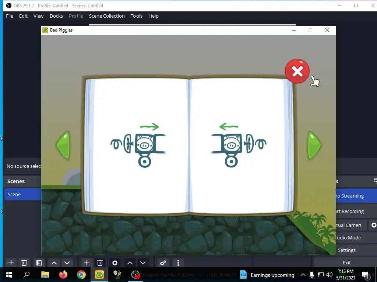
Task: Click Stop Streaming button
Action: (356, 196)
